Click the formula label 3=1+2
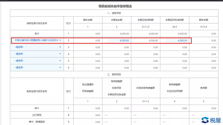This screenshot has height=125, width=223. (146, 27)
